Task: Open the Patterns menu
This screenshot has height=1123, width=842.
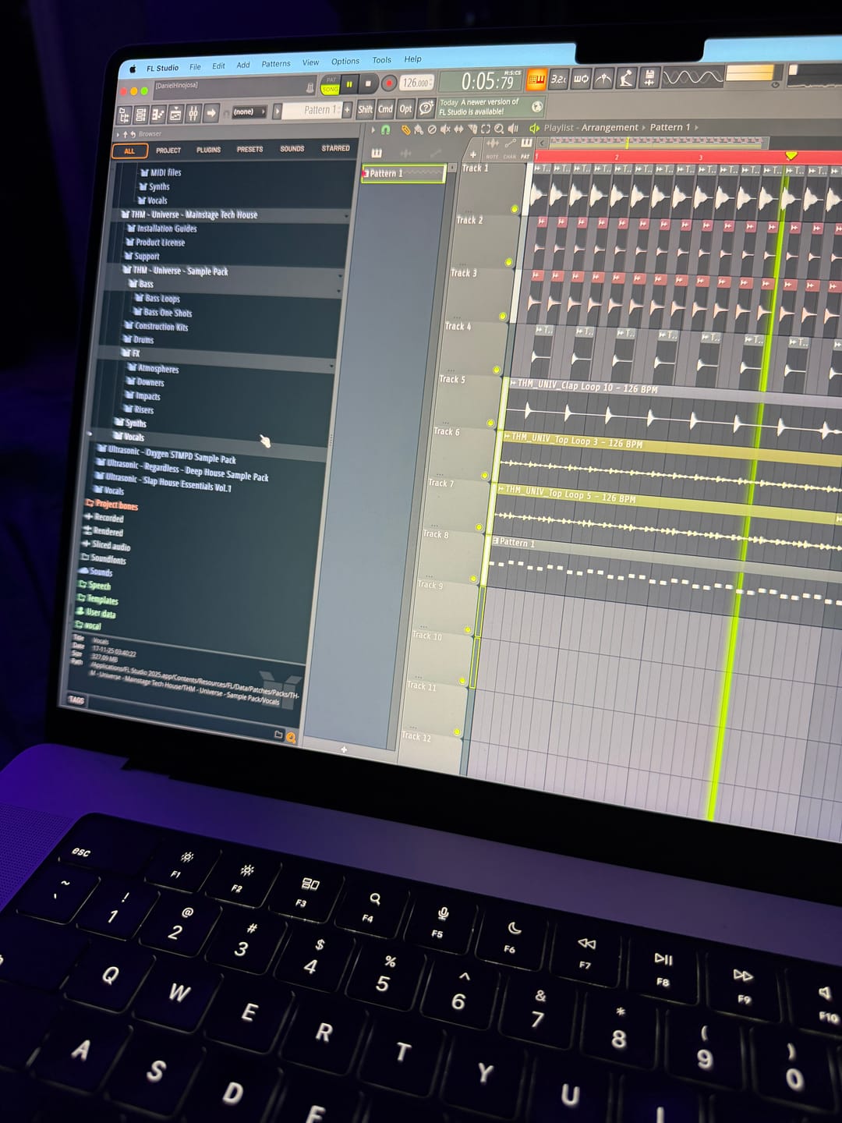Action: (275, 64)
